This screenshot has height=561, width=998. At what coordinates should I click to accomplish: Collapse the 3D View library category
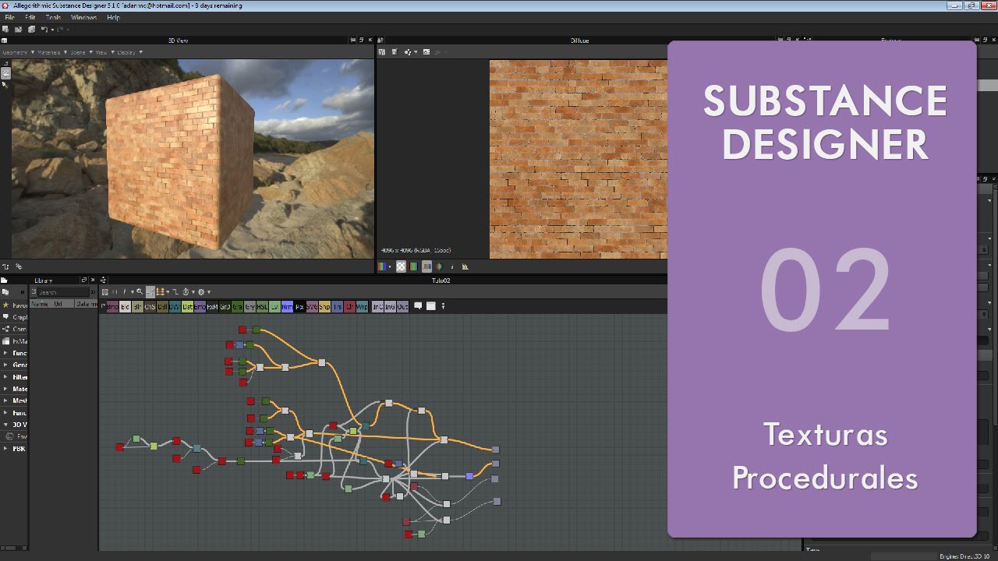click(7, 425)
